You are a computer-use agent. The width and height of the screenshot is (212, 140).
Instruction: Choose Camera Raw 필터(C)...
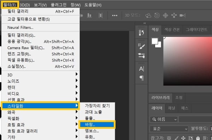(41, 48)
